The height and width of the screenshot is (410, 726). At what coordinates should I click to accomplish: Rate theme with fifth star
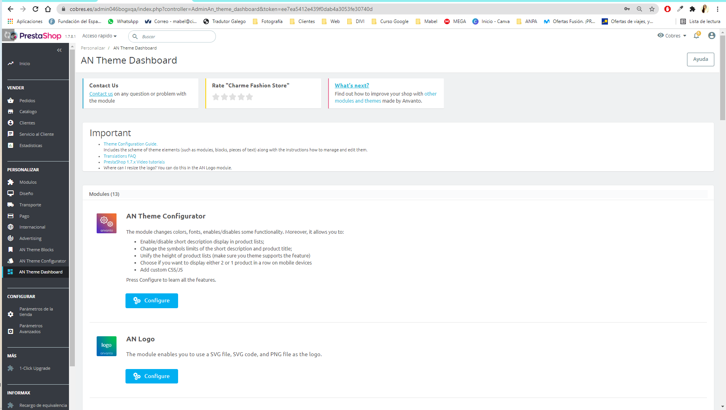pyautogui.click(x=249, y=97)
